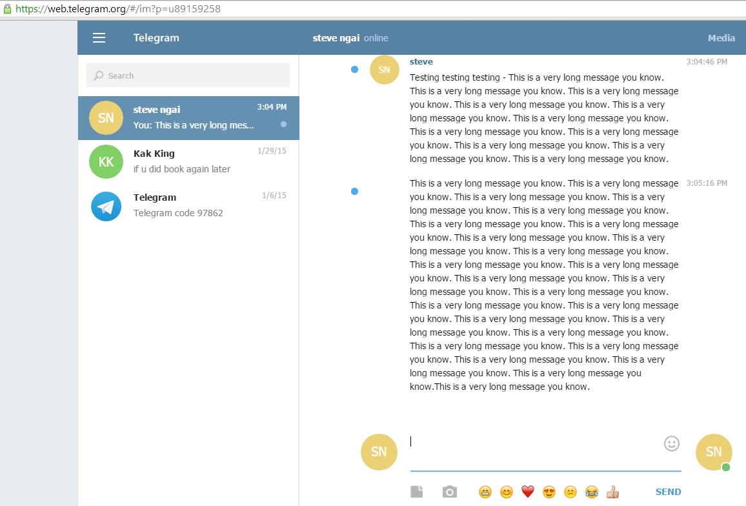Click the SEND button
The width and height of the screenshot is (746, 506).
[x=668, y=492]
